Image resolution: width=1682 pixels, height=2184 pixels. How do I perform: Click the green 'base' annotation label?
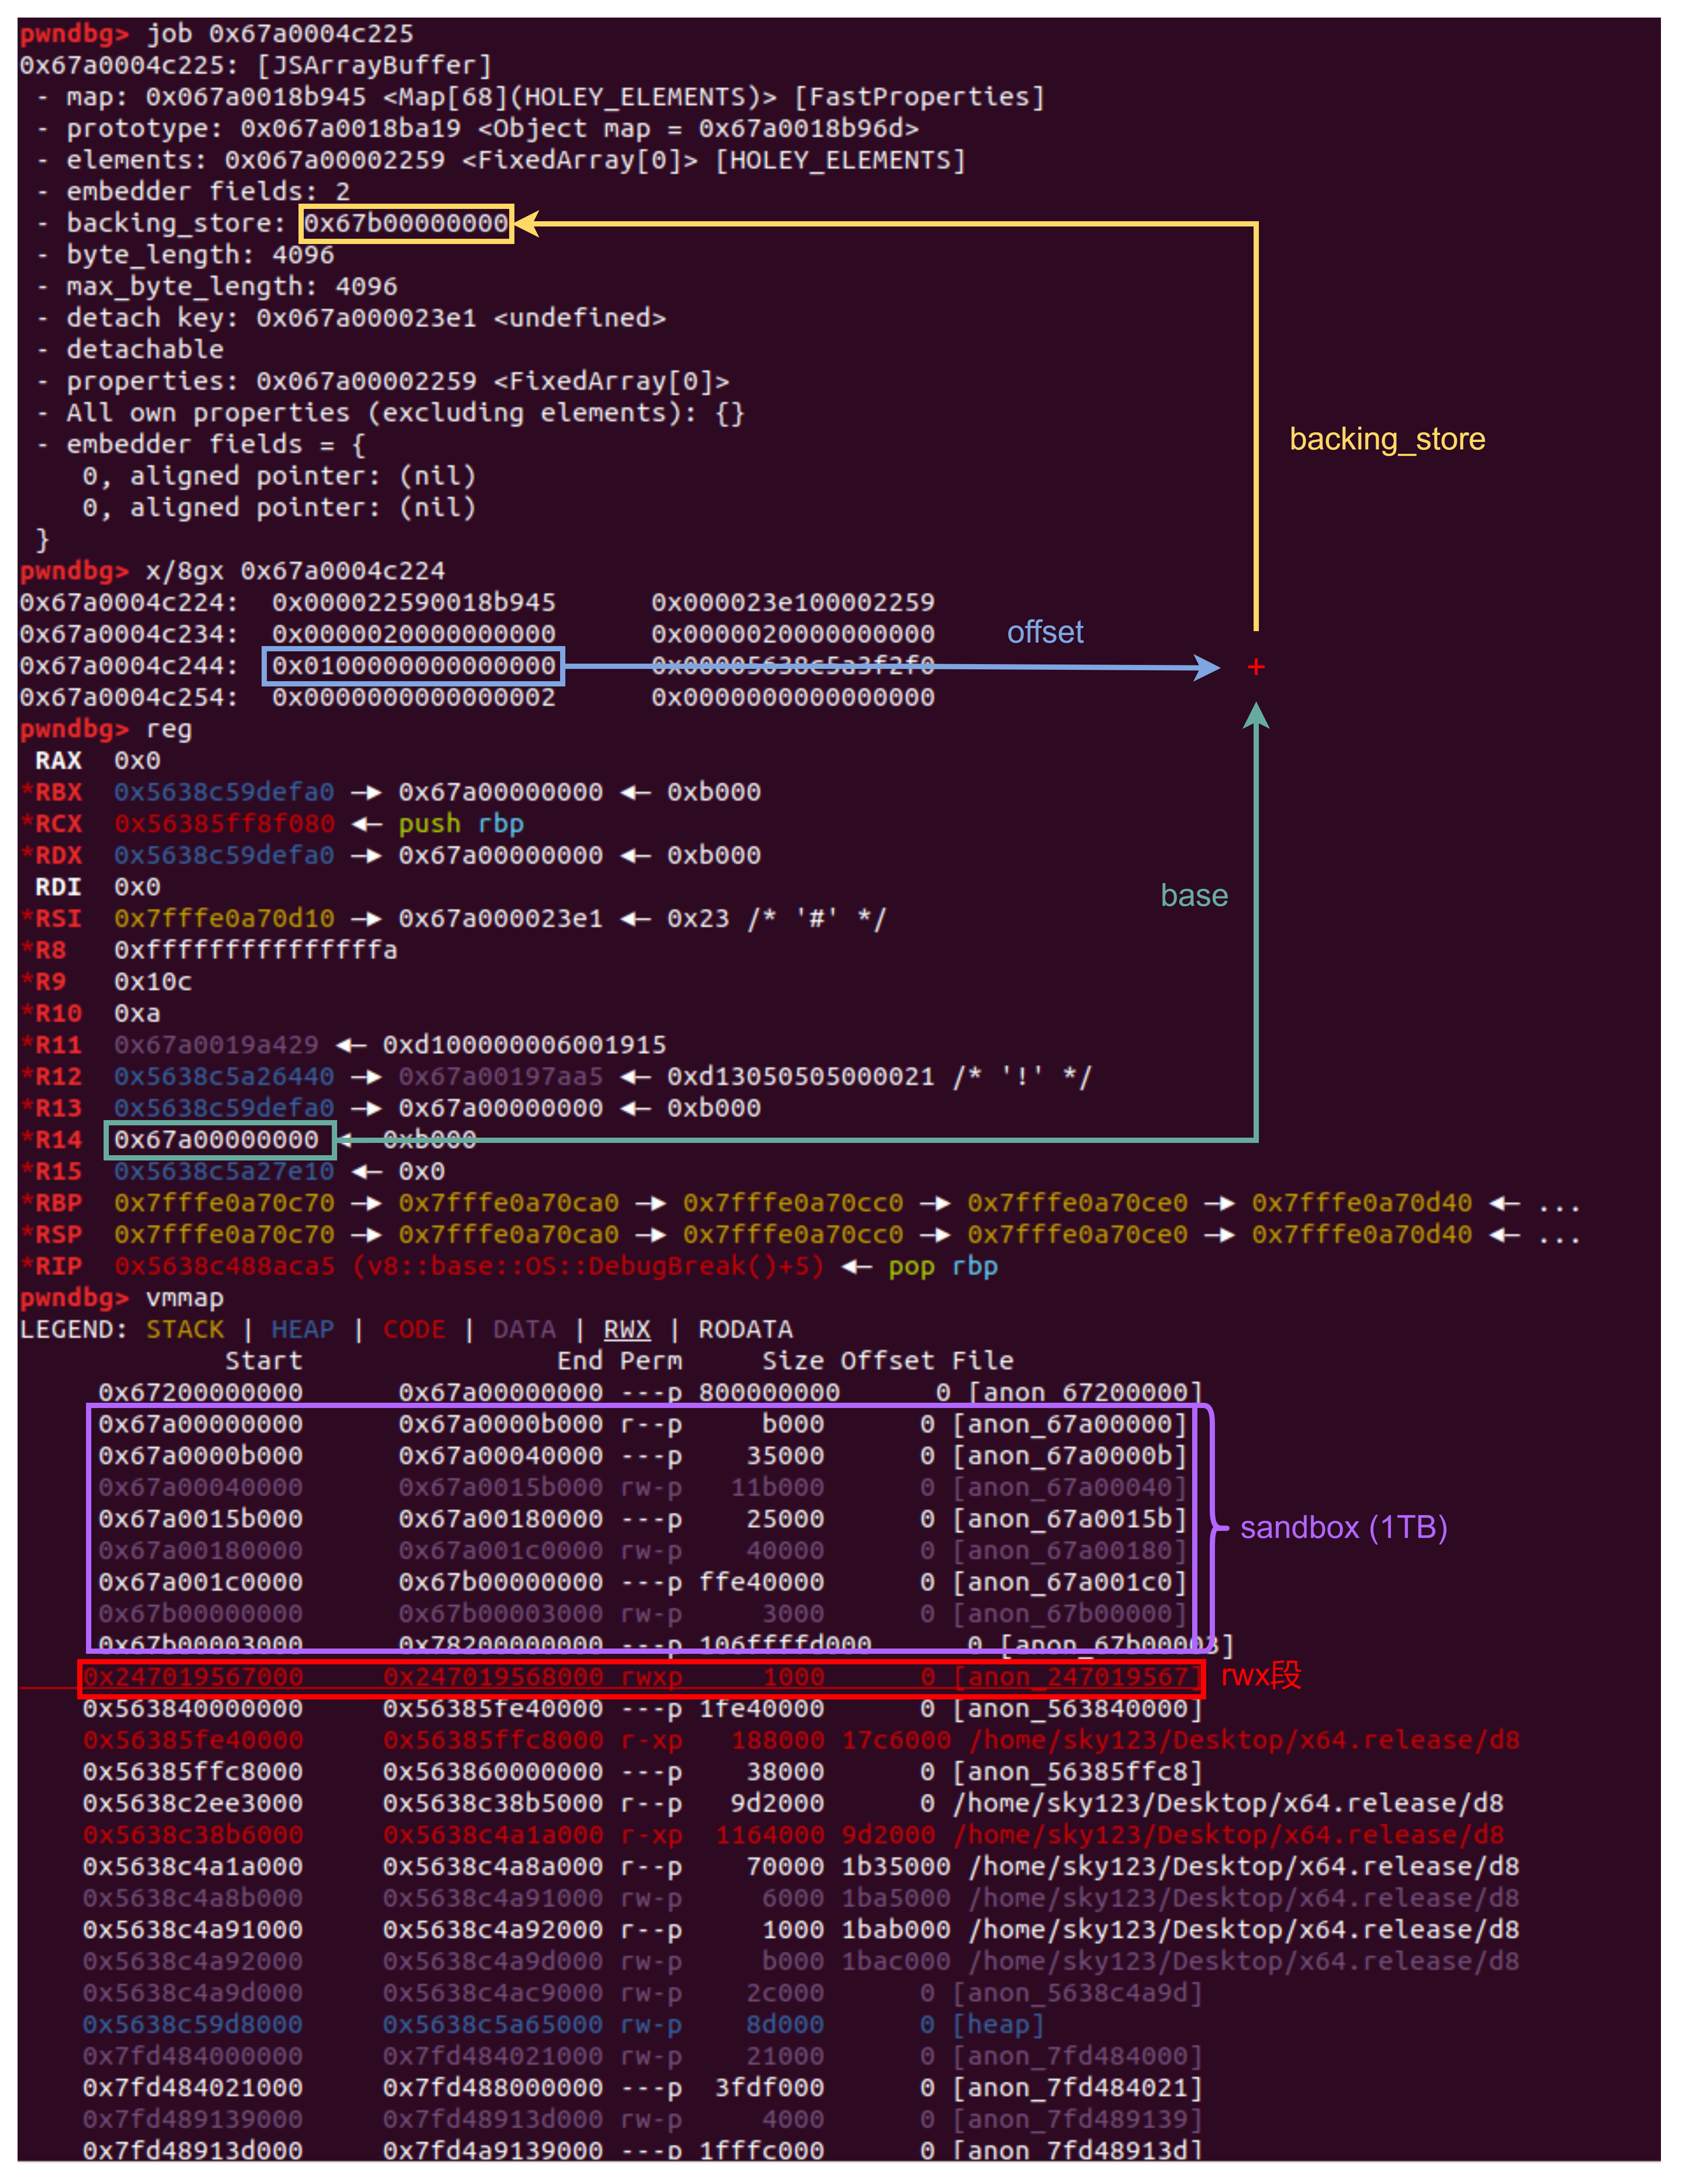[1193, 895]
